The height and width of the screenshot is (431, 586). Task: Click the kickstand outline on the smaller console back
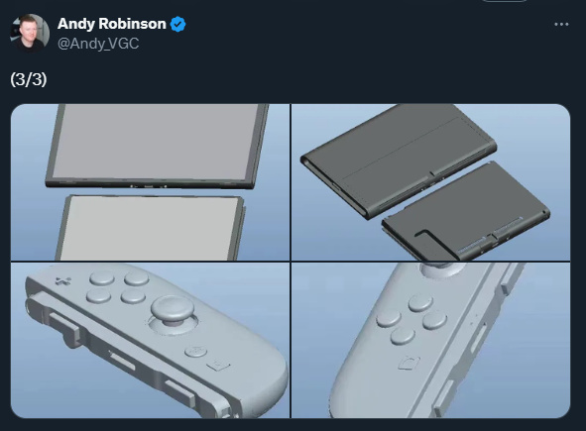pos(425,241)
